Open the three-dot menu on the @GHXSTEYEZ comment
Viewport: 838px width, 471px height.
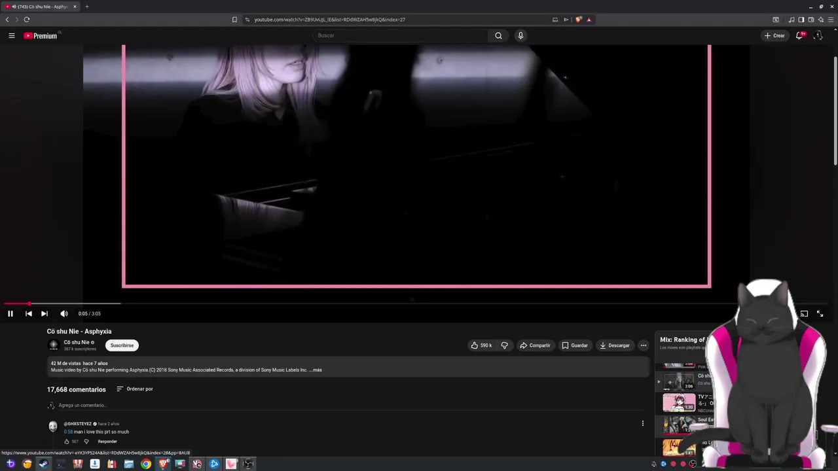tap(643, 423)
